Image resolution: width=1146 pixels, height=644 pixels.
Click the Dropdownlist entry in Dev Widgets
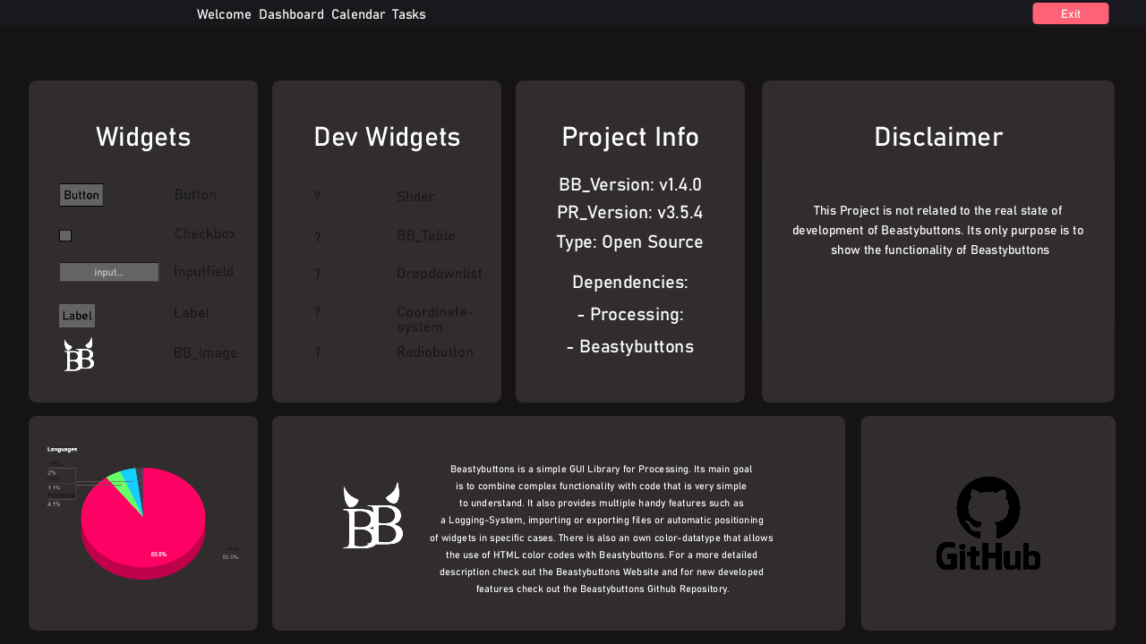(x=439, y=274)
